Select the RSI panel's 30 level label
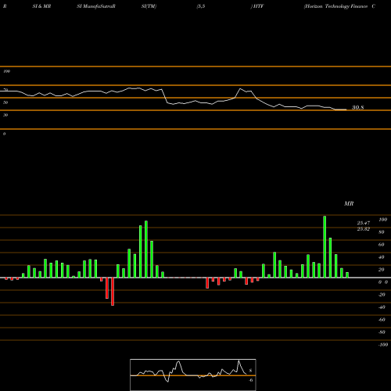Screen dimensions: 391x391 pos(5,115)
